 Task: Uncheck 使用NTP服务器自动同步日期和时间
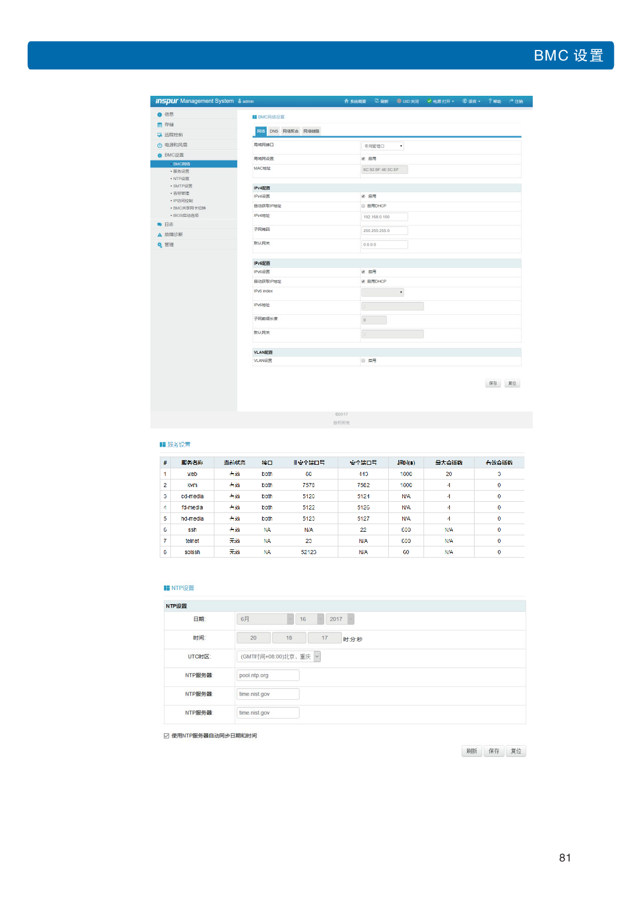click(x=167, y=735)
